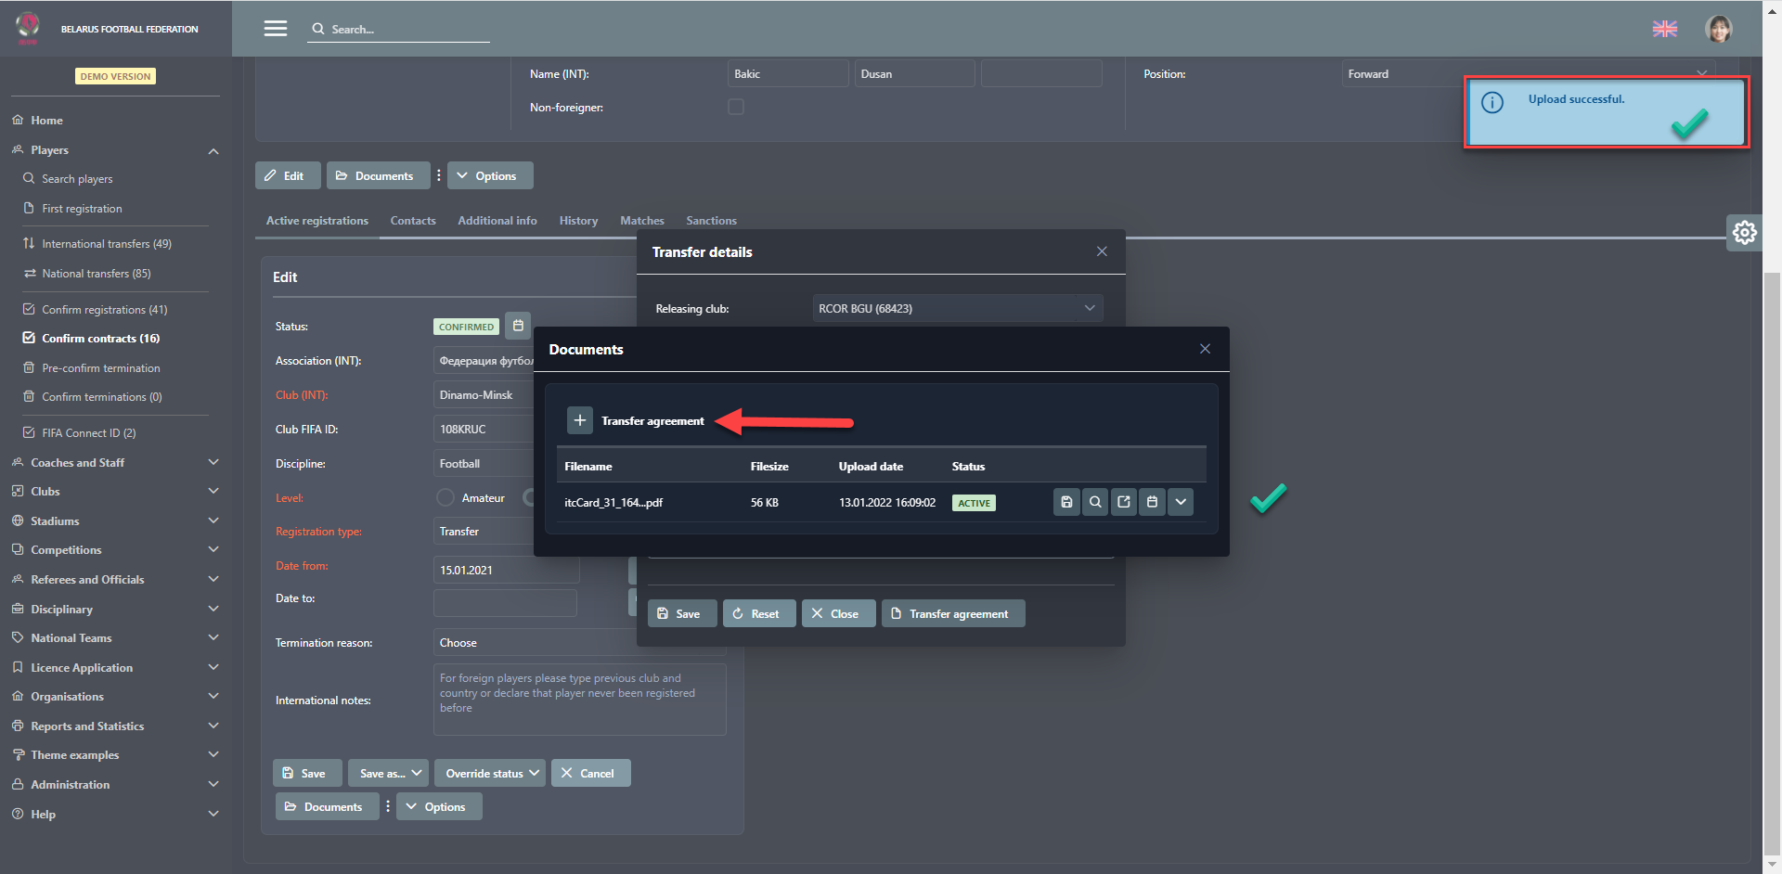Image resolution: width=1782 pixels, height=874 pixels.
Task: Click calendar icon beside CONFIRMED status
Action: tap(518, 326)
